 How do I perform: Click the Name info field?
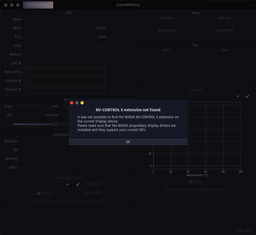coord(78,20)
